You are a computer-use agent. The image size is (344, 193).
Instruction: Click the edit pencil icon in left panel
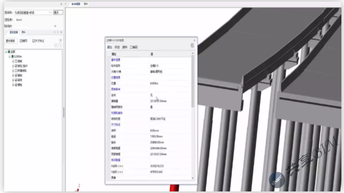[60, 40]
